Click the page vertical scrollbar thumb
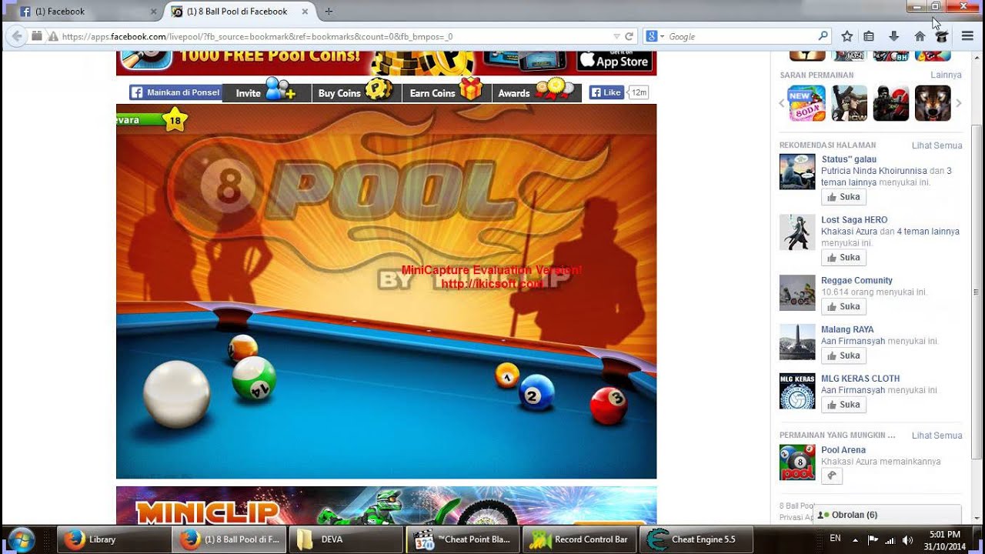The width and height of the screenshot is (985, 554). tap(976, 292)
